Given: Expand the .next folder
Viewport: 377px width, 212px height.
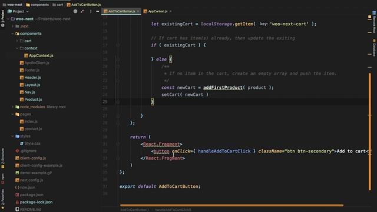Looking at the screenshot, I should [13, 26].
